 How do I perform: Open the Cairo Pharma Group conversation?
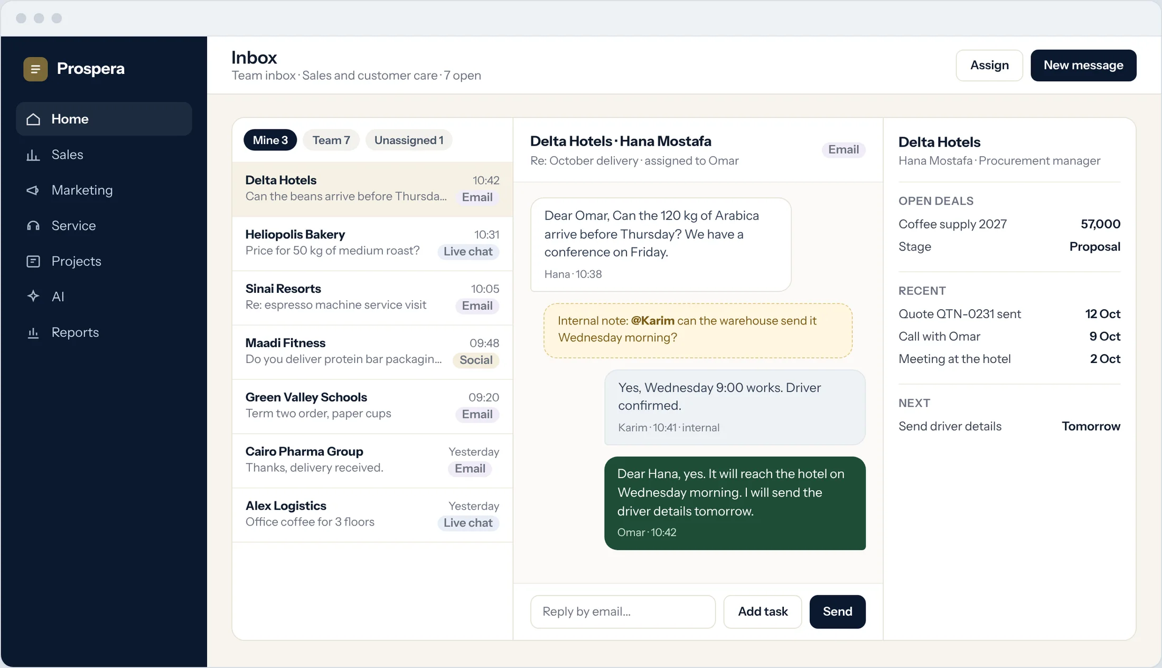(372, 461)
